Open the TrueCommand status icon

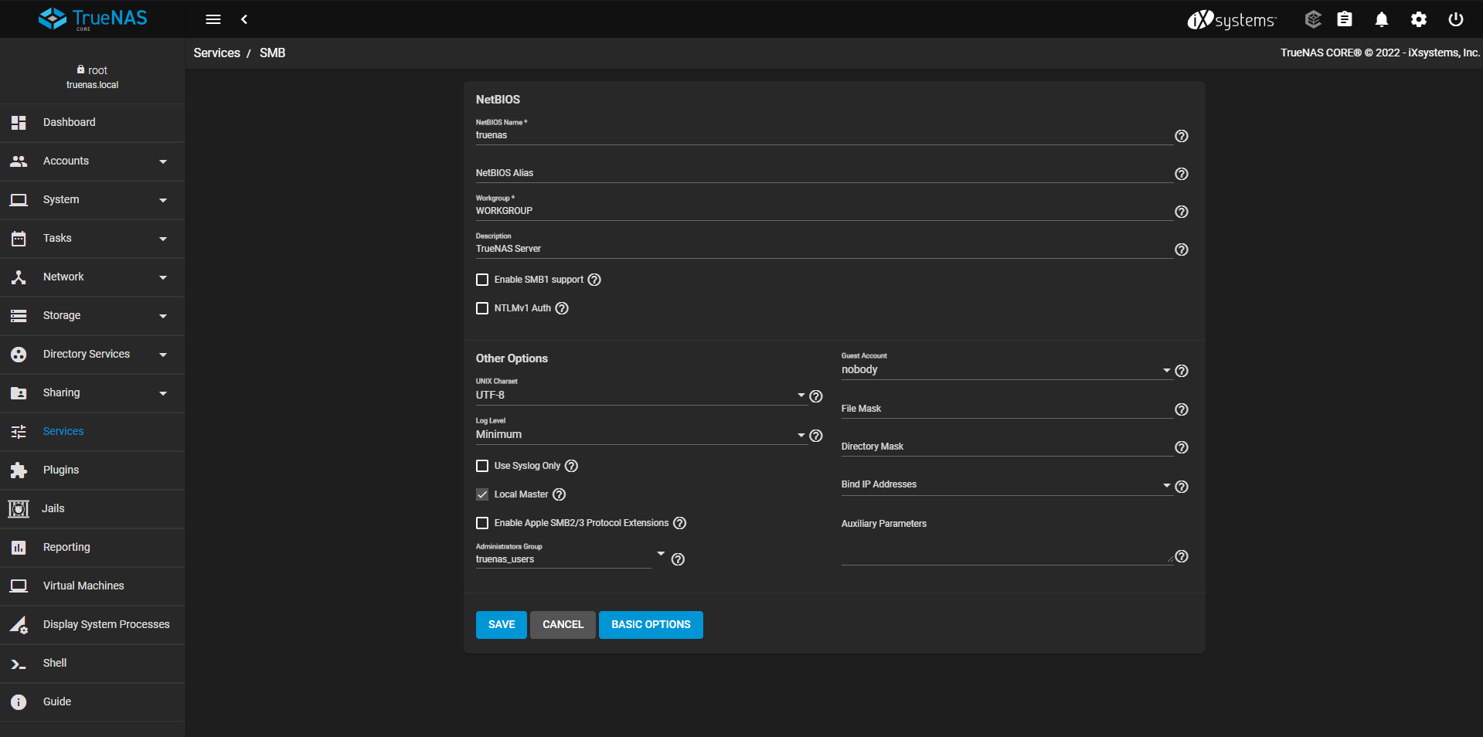click(x=1313, y=19)
